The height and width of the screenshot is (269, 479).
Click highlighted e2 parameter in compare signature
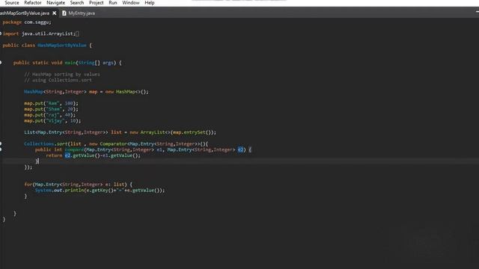click(241, 149)
